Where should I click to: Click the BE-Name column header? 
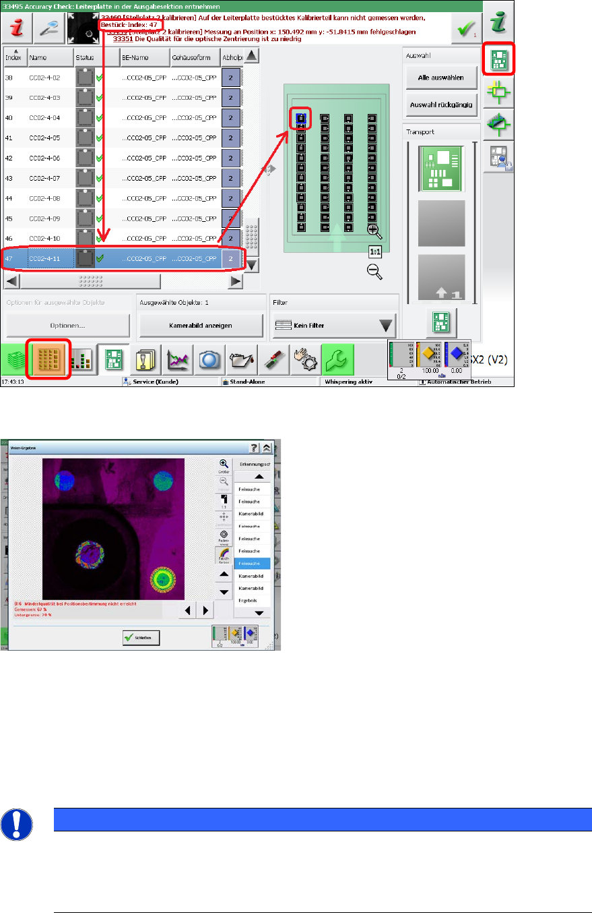pyautogui.click(x=144, y=58)
